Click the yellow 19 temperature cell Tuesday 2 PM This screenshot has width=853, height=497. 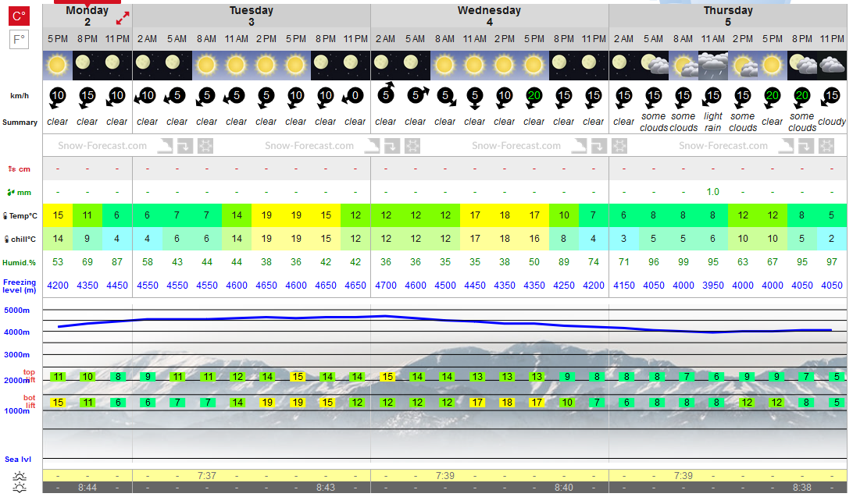click(x=266, y=215)
